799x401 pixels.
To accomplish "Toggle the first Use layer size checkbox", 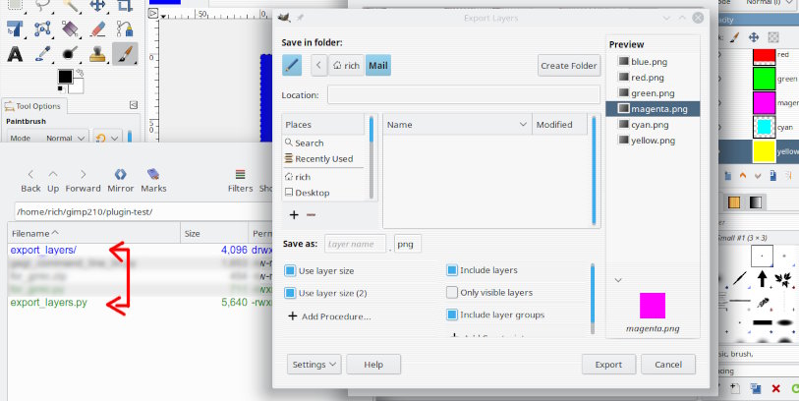I will click(x=290, y=270).
